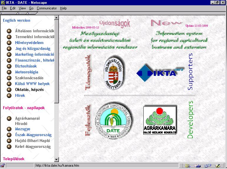
Task: Open the Go menu
Action: tap(31, 8)
